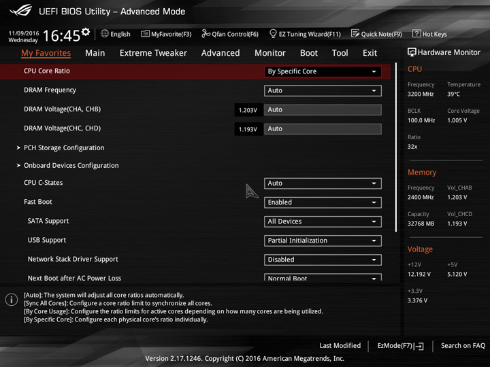Image resolution: width=490 pixels, height=367 pixels.
Task: Open Network Stack Driver Support dropdown
Action: (x=323, y=260)
